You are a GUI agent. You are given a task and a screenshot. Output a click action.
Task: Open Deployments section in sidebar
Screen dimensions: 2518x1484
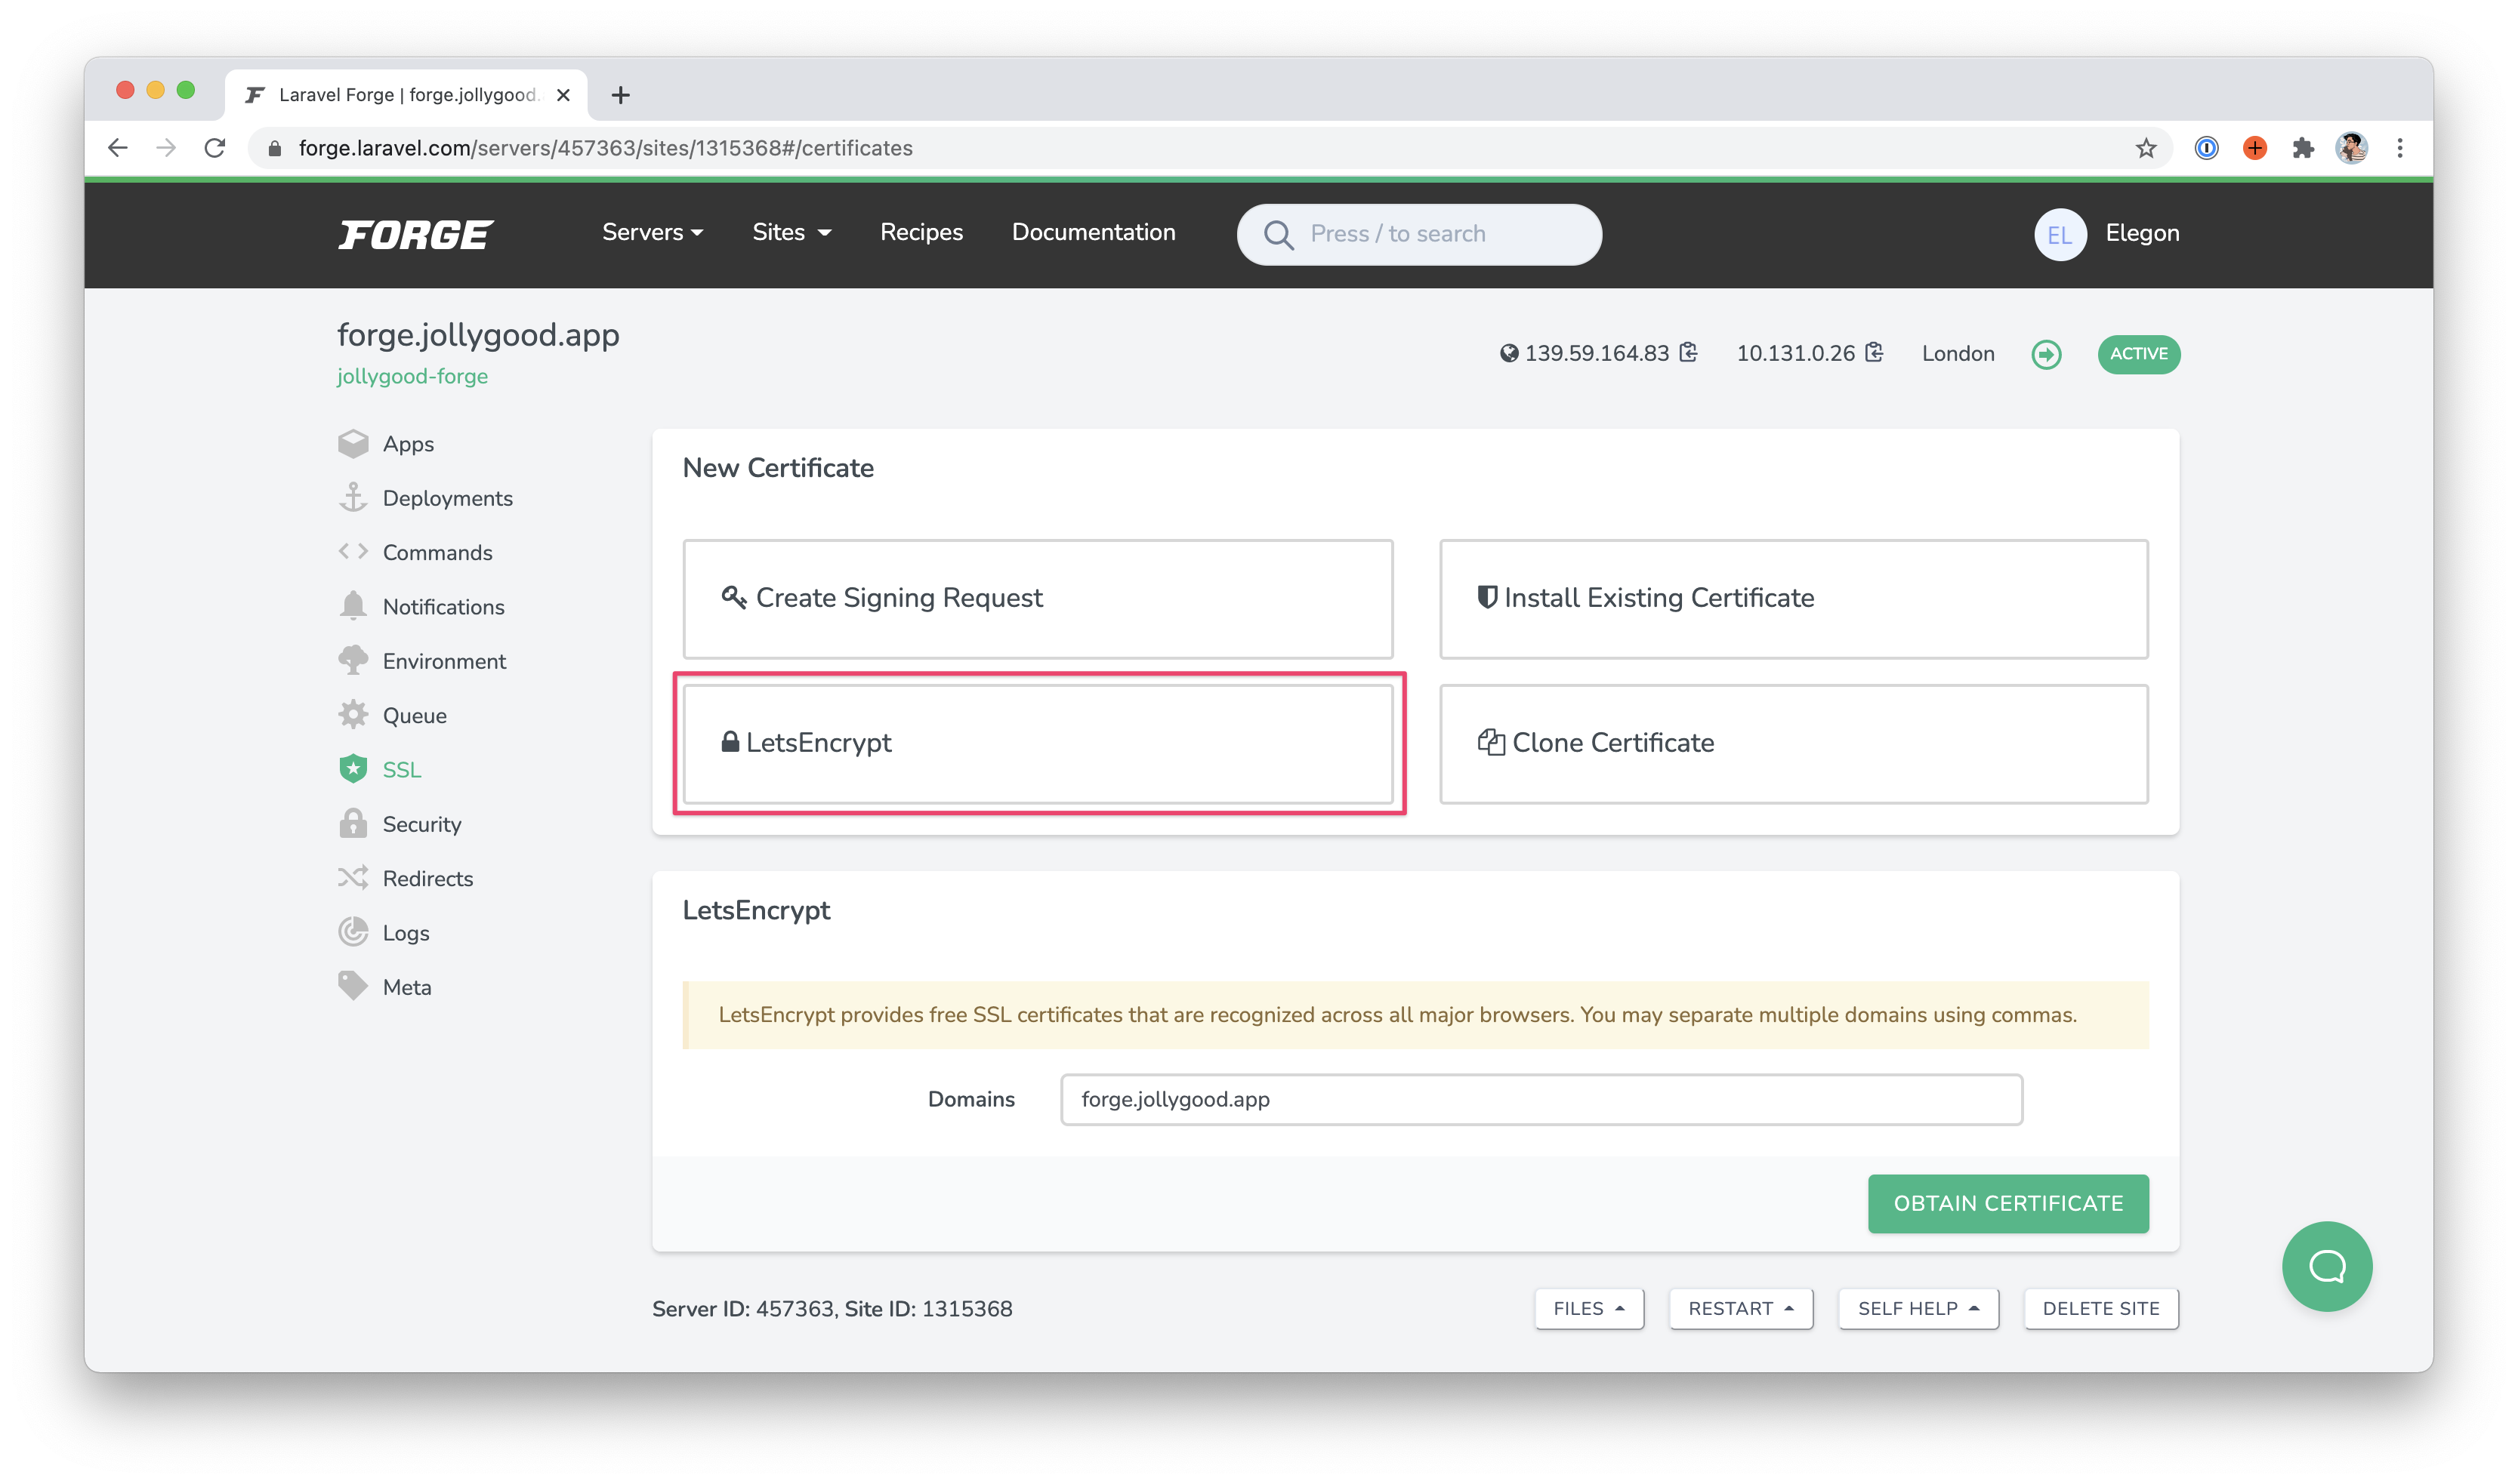[x=447, y=498]
